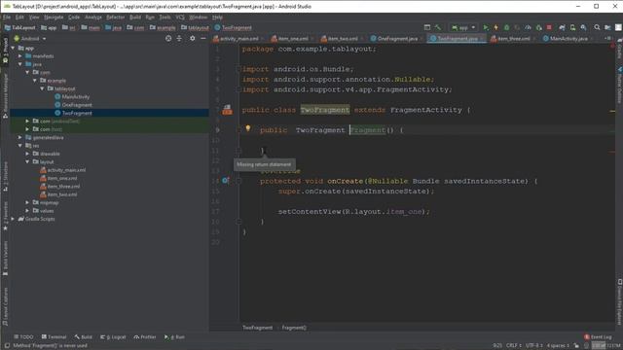Open the File menu
This screenshot has height=350, width=623.
7,17
